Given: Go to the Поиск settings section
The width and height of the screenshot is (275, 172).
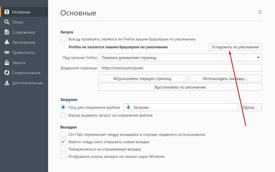Looking at the screenshot, I should (x=24, y=22).
